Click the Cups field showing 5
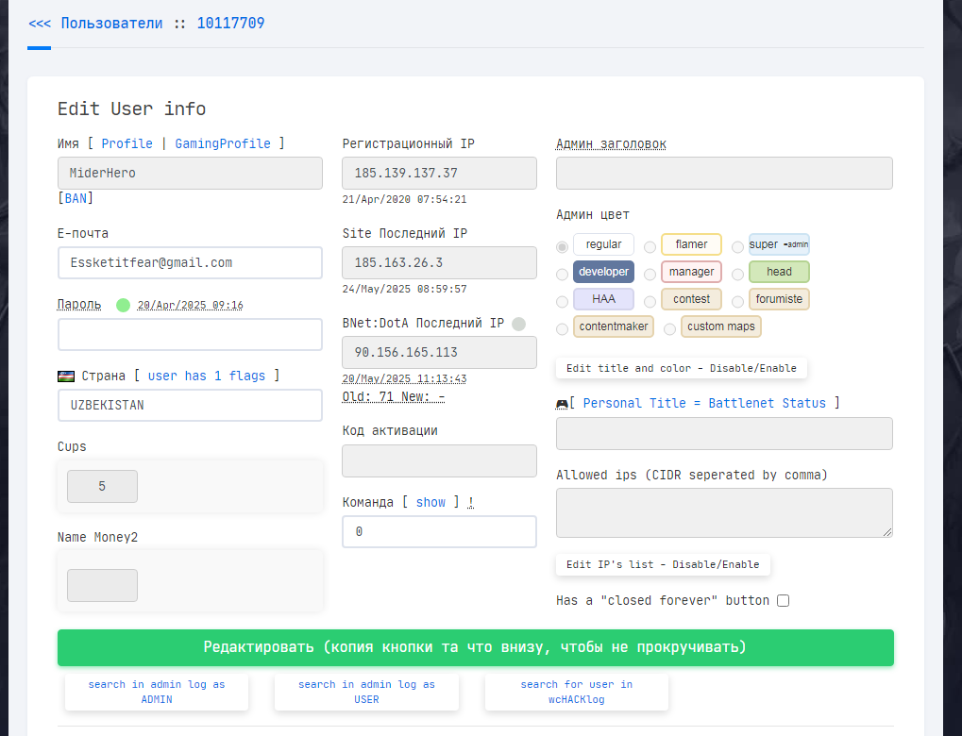 tap(103, 486)
